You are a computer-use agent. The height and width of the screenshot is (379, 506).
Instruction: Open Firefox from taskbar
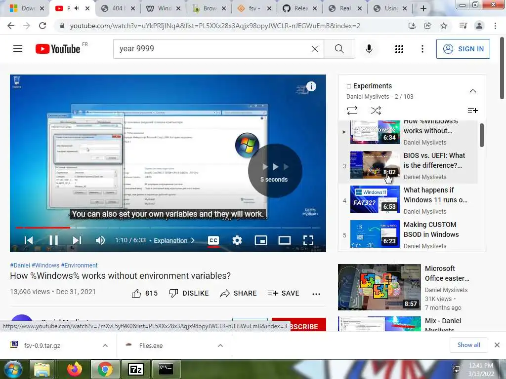[x=75, y=369]
